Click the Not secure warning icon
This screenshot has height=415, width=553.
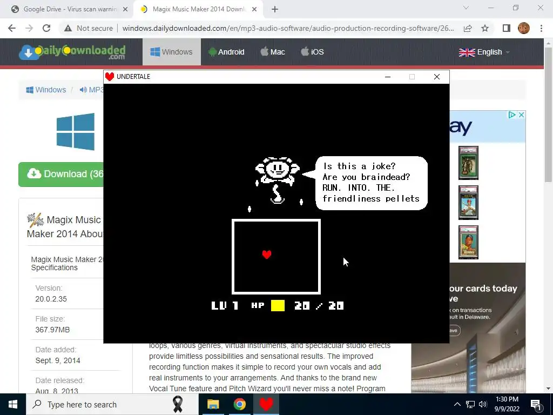[68, 28]
